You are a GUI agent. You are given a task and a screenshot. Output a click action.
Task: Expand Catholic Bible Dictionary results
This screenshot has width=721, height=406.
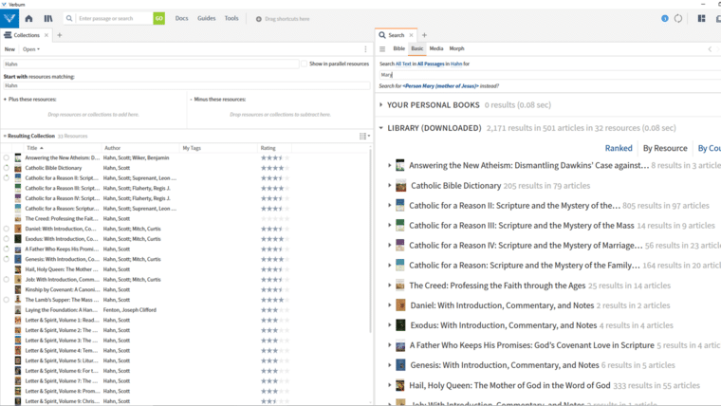coord(390,185)
